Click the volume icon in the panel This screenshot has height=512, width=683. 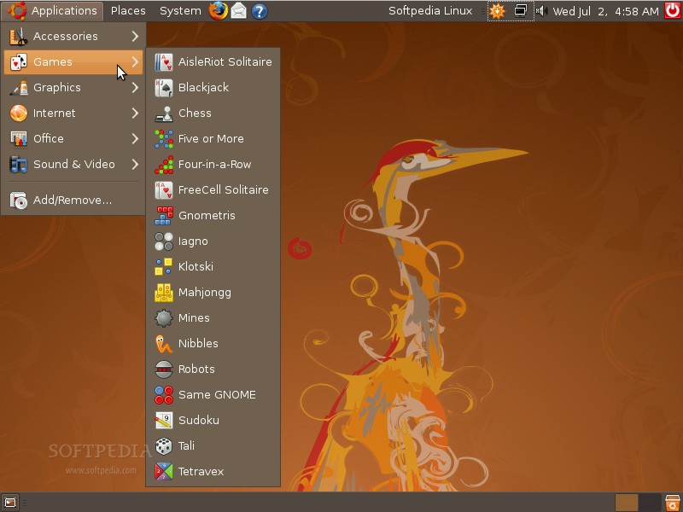tap(541, 11)
